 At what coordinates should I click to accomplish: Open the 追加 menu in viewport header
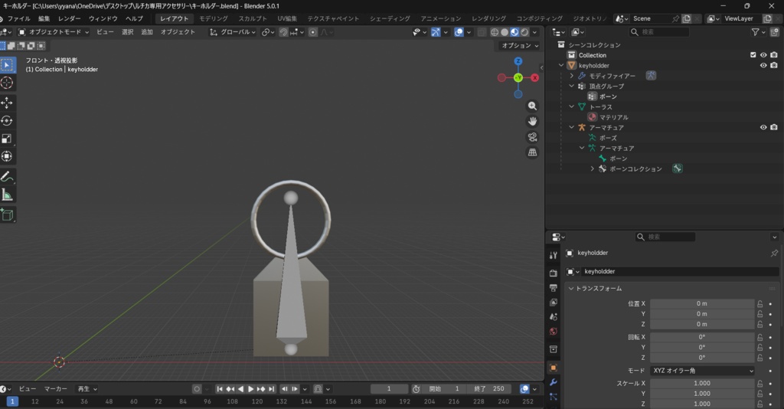click(x=147, y=32)
